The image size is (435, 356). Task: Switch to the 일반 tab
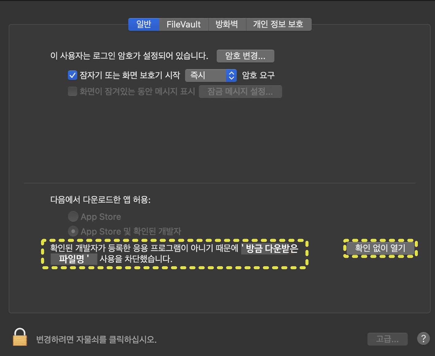[144, 24]
